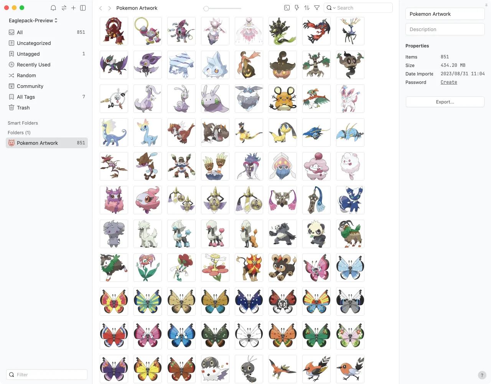Open All Tags in the sidebar
This screenshot has height=384, width=491.
click(x=47, y=97)
